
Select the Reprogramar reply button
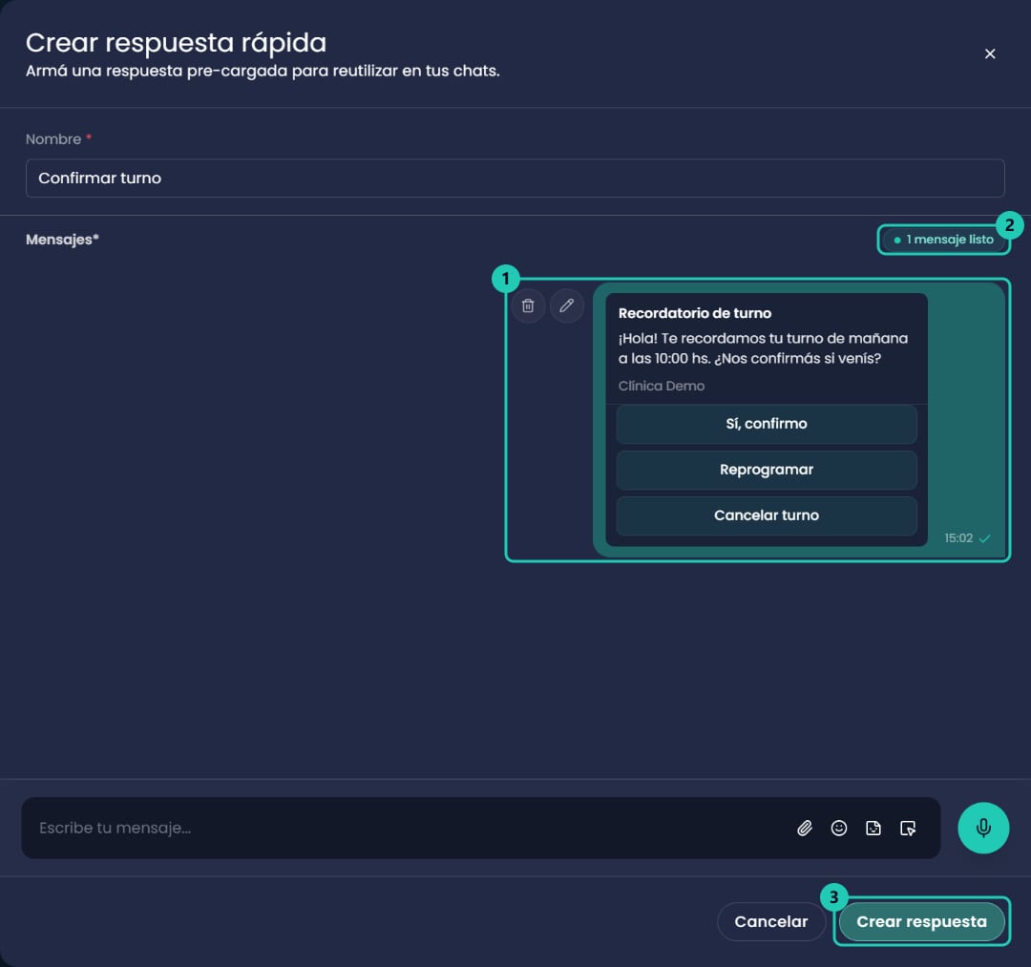click(767, 470)
